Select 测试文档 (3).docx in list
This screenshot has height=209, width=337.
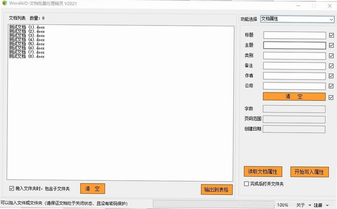click(x=27, y=35)
